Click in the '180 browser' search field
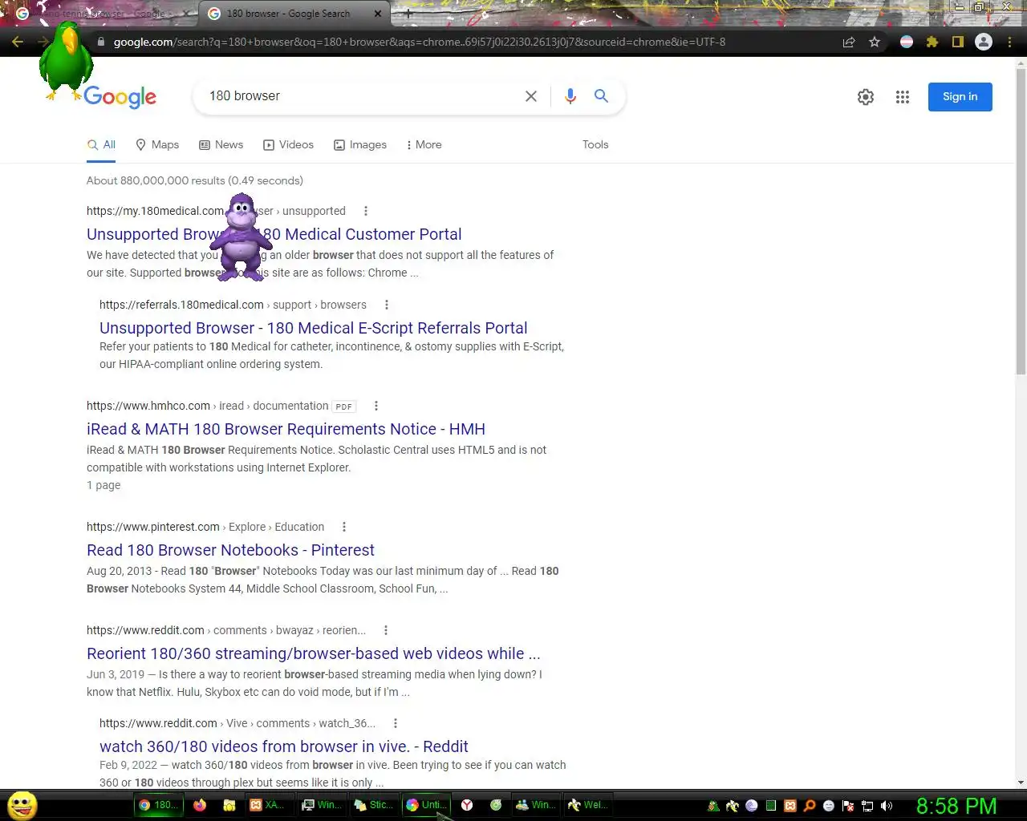The image size is (1027, 821). [x=361, y=96]
